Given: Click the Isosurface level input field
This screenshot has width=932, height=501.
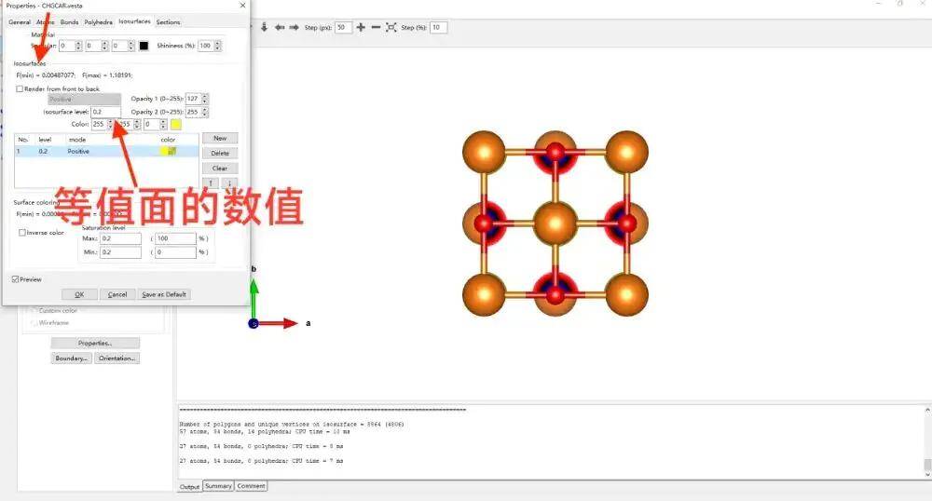Looking at the screenshot, I should (x=104, y=112).
